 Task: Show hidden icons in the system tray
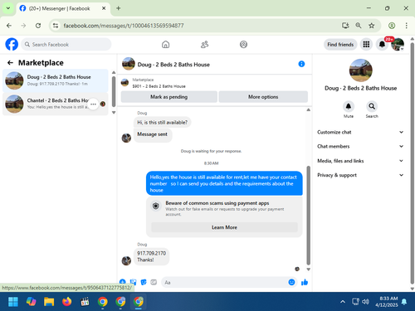tap(343, 302)
